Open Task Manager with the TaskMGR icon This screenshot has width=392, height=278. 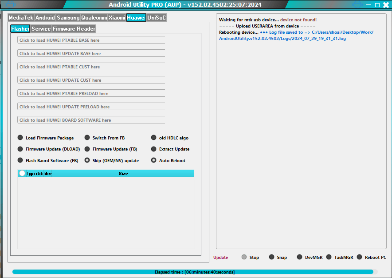tap(329, 257)
